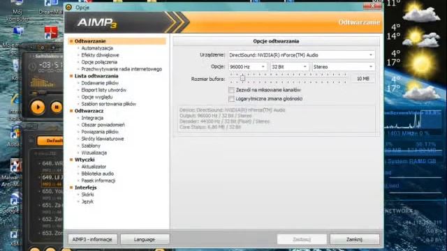
Task: Select the Lista odtwarzania section
Action: (96, 76)
